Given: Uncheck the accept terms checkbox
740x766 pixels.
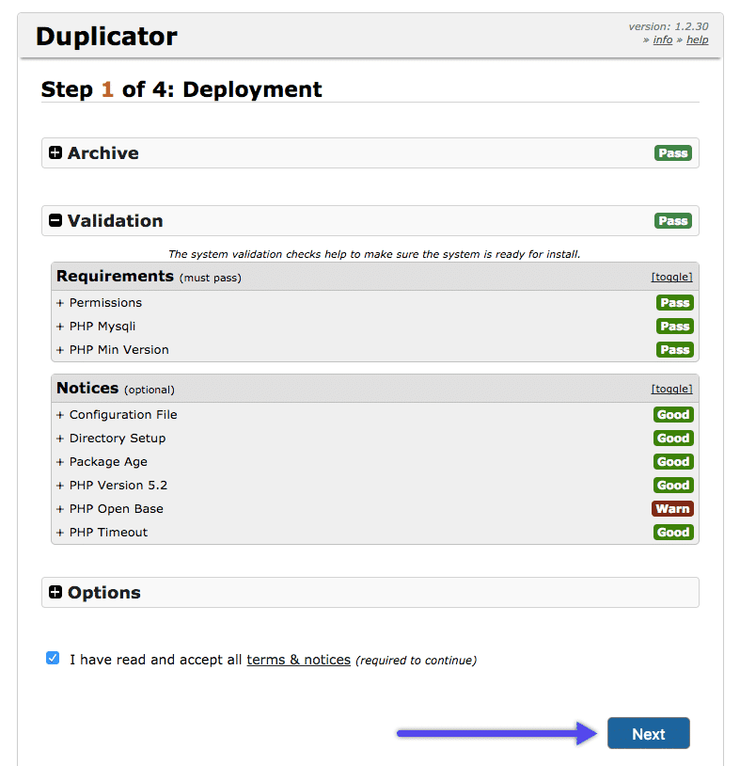Looking at the screenshot, I should click(x=53, y=658).
